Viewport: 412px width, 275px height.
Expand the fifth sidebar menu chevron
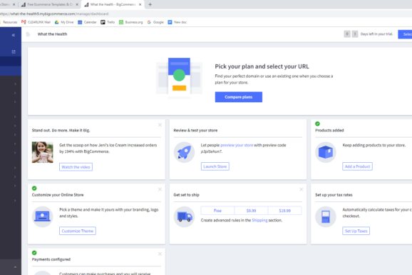15,126
